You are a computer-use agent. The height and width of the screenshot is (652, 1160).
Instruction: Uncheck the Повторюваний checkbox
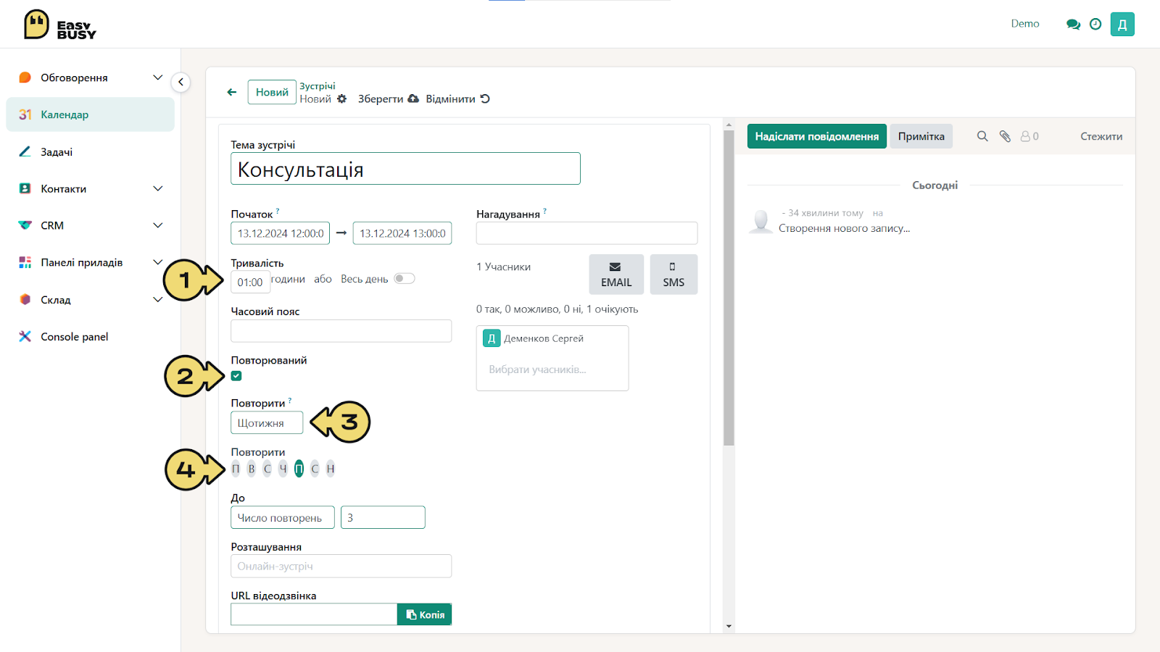[236, 376]
